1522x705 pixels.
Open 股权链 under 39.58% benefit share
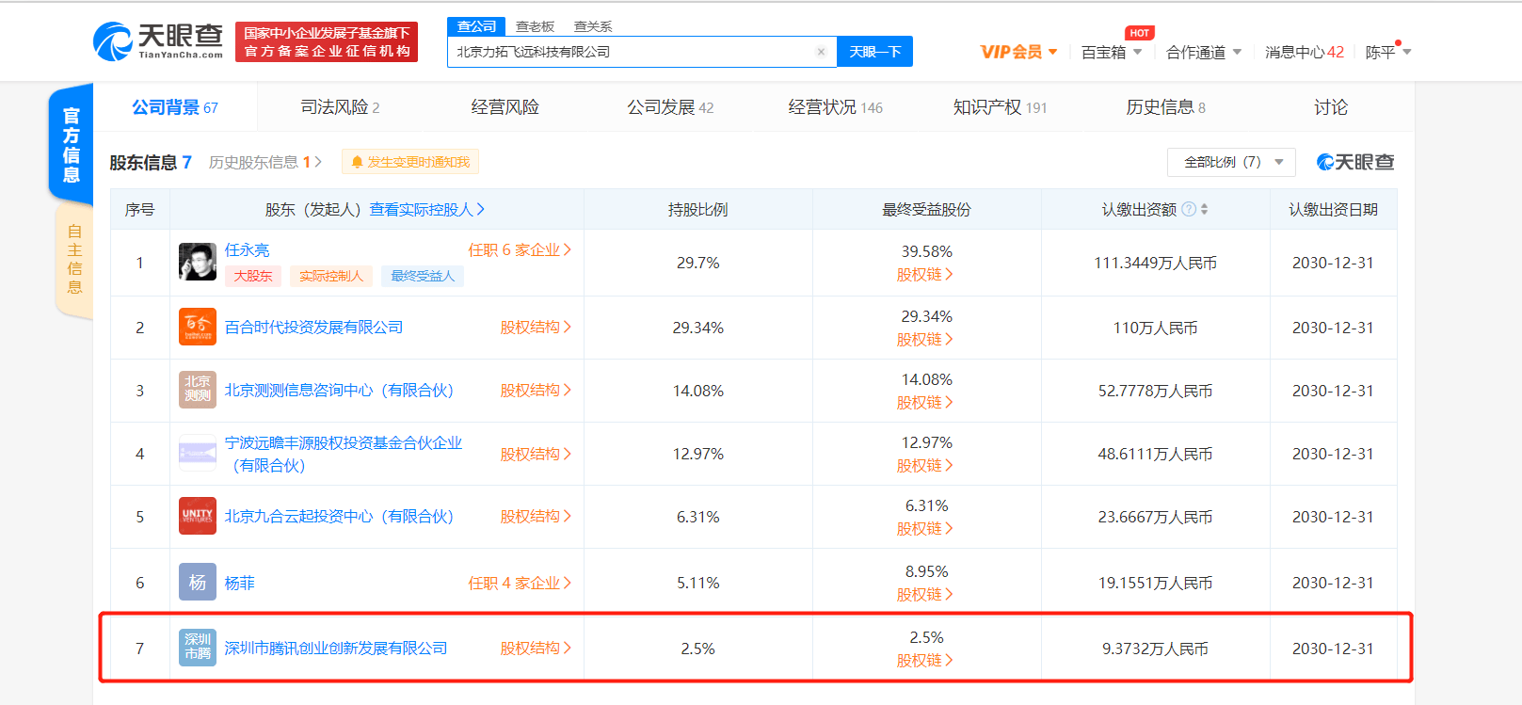tap(925, 274)
